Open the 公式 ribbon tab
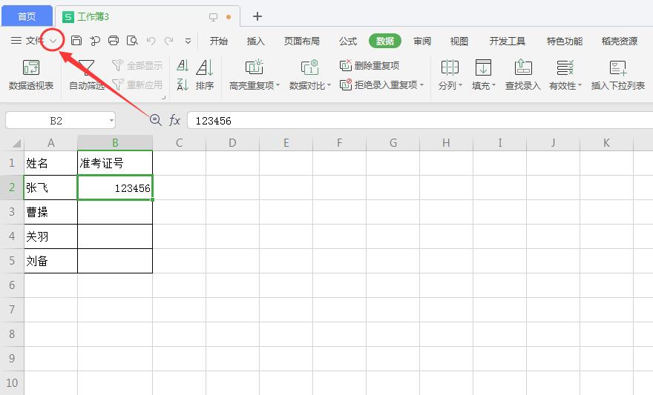 (348, 41)
